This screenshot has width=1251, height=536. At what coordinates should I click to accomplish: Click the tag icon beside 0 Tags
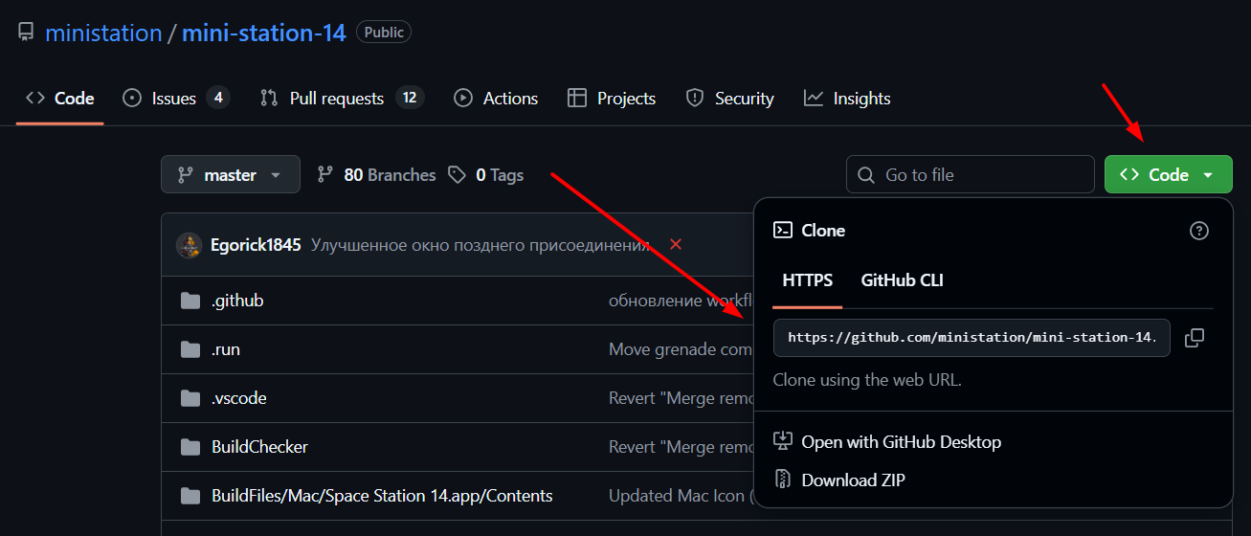pos(458,175)
